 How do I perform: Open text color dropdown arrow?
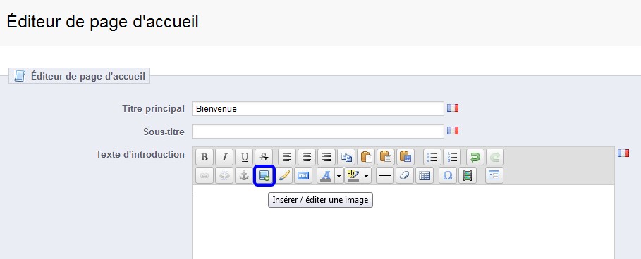(x=339, y=176)
